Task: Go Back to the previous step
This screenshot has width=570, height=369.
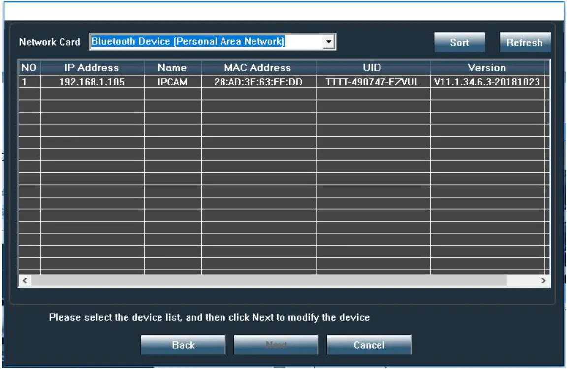Action: [183, 345]
